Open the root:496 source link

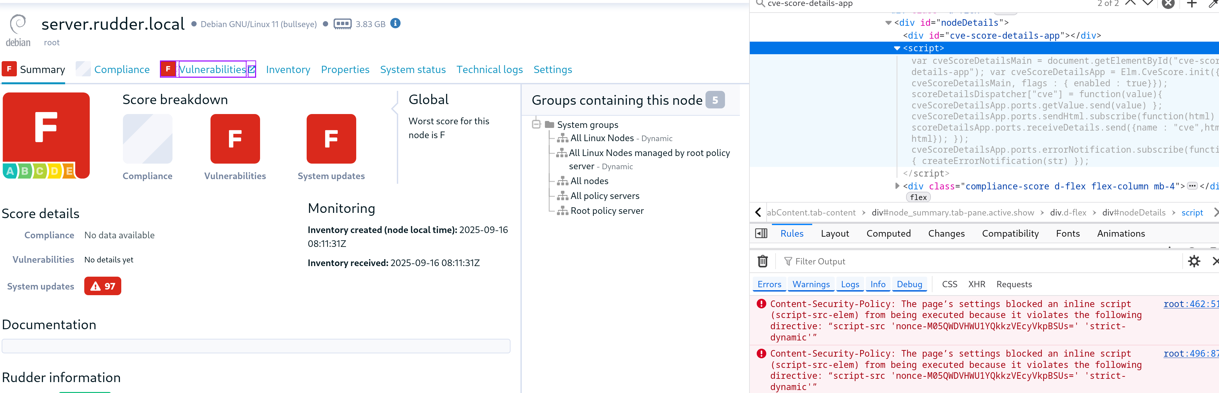pos(1191,354)
